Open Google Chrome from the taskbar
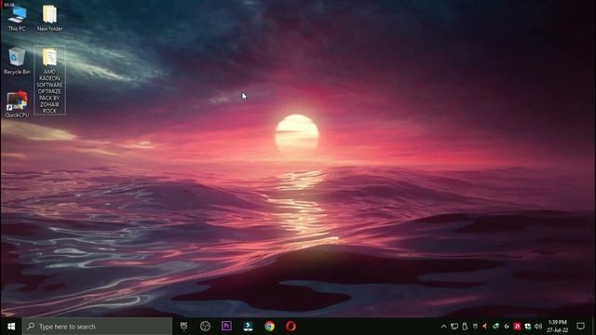This screenshot has width=596, height=335. pyautogui.click(x=269, y=327)
